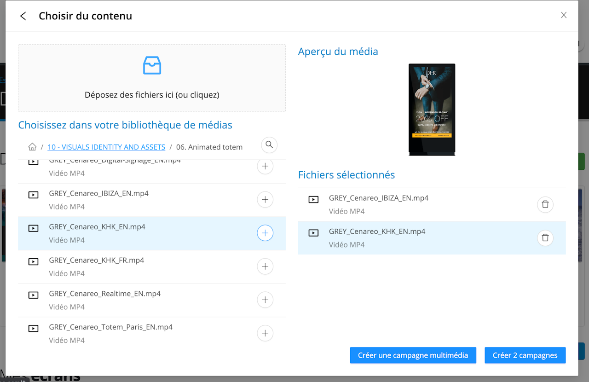Open the media library search
Image resolution: width=589 pixels, height=382 pixels.
(x=269, y=145)
